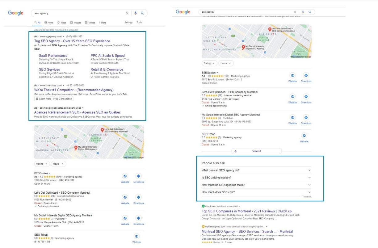Open the dropdown arrow beside clutch.co URL

point(239,206)
